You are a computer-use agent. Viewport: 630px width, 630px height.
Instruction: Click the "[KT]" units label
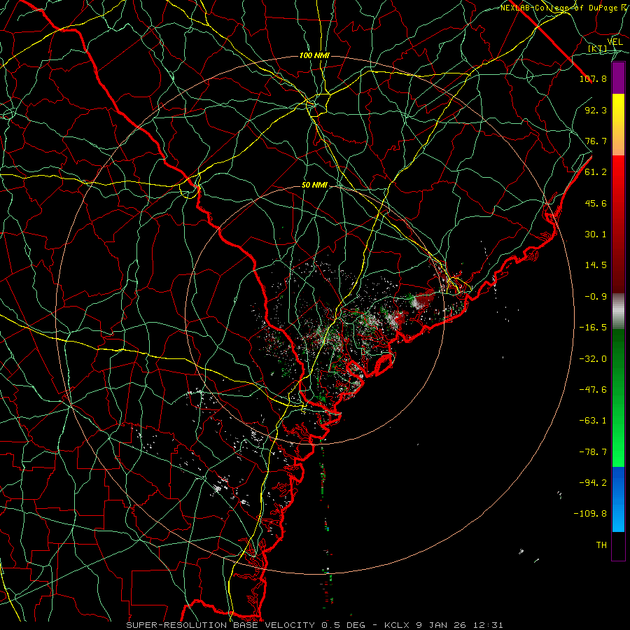[598, 49]
